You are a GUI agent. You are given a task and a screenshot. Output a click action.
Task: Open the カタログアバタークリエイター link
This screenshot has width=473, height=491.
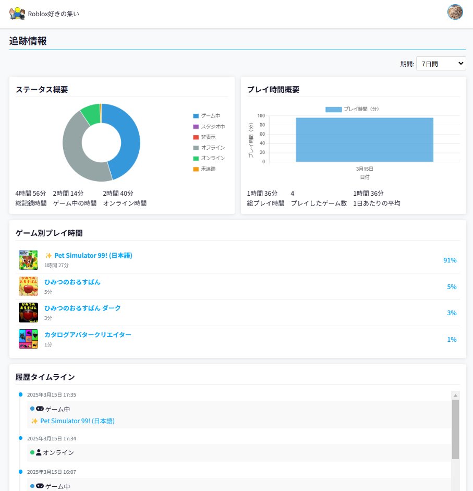click(x=88, y=335)
